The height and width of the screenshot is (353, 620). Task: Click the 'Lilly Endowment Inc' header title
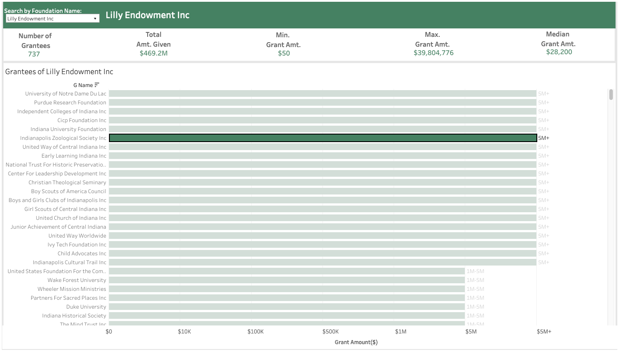(x=148, y=15)
